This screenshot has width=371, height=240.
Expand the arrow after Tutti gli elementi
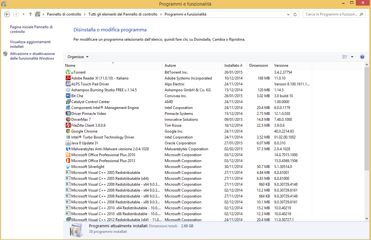[x=161, y=14]
